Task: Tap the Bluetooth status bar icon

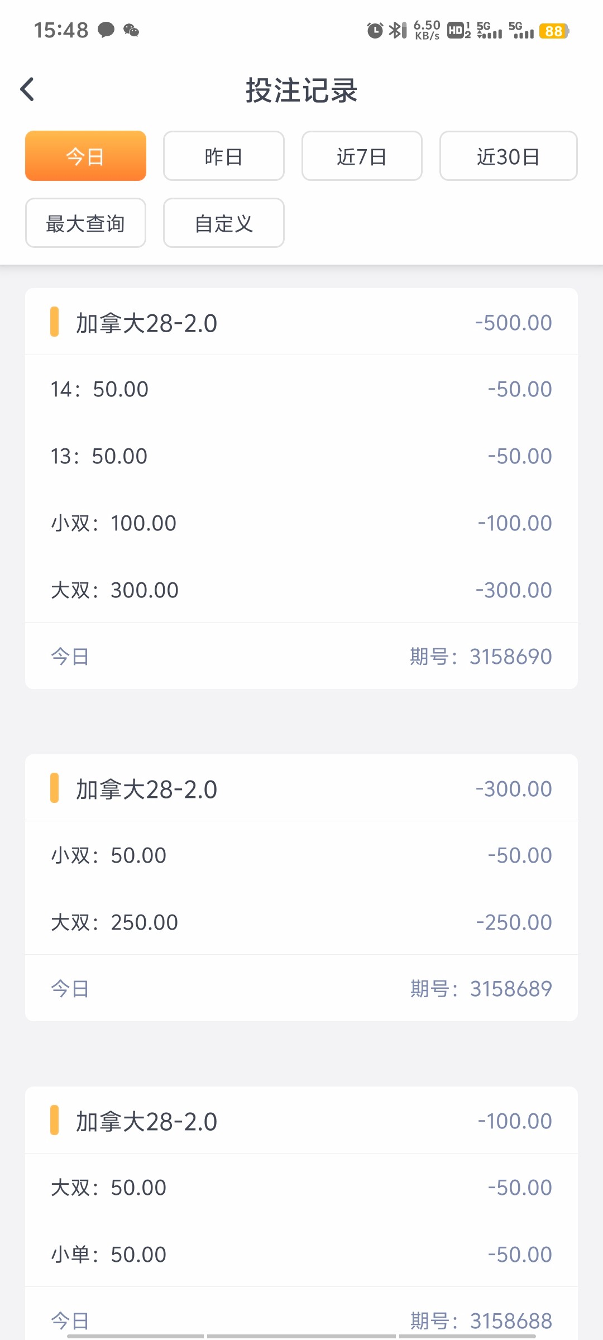Action: pos(398,30)
